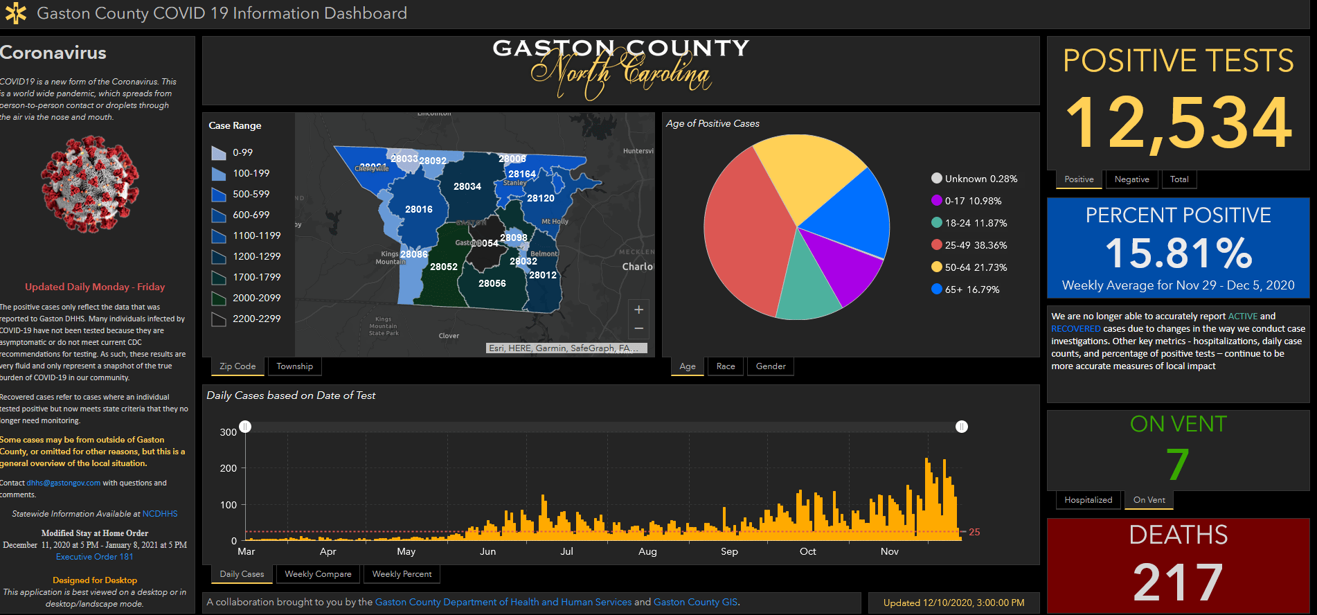Viewport: 1317px width, 615px height.
Task: Click the 'Updated 12/10/2020, 3:00:00 PM' timestamp
Action: coord(953,603)
